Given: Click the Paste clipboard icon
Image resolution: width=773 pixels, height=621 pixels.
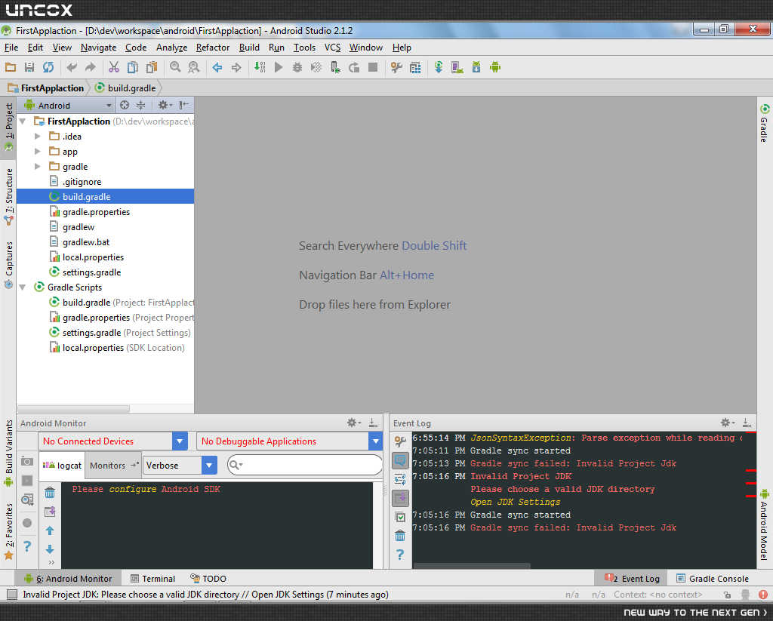Looking at the screenshot, I should pyautogui.click(x=152, y=67).
